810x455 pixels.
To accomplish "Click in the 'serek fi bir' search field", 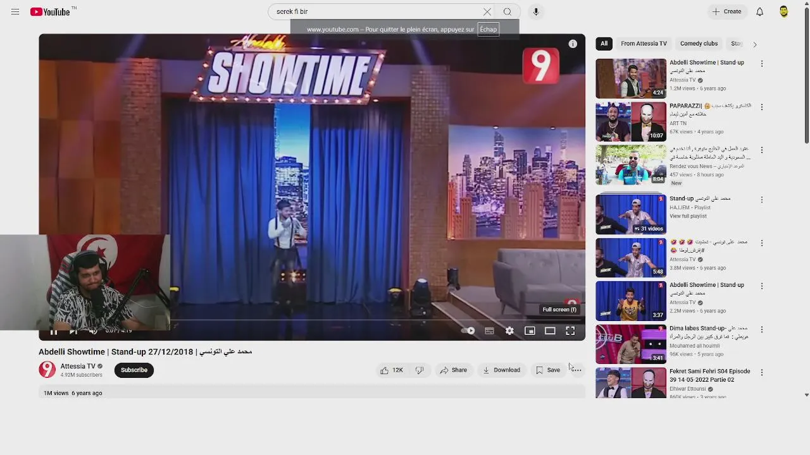I will pyautogui.click(x=377, y=12).
